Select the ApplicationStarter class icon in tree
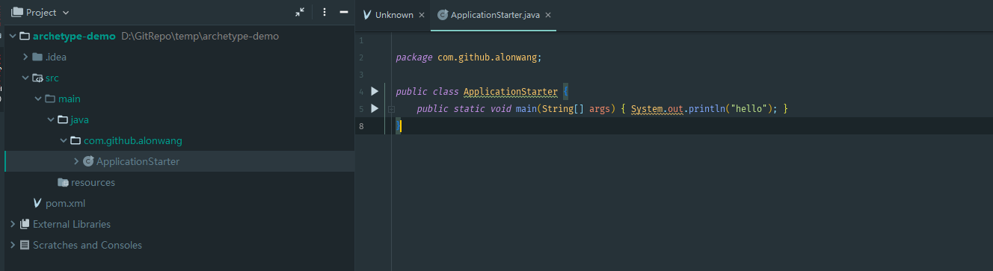993x271 pixels. pyautogui.click(x=88, y=161)
